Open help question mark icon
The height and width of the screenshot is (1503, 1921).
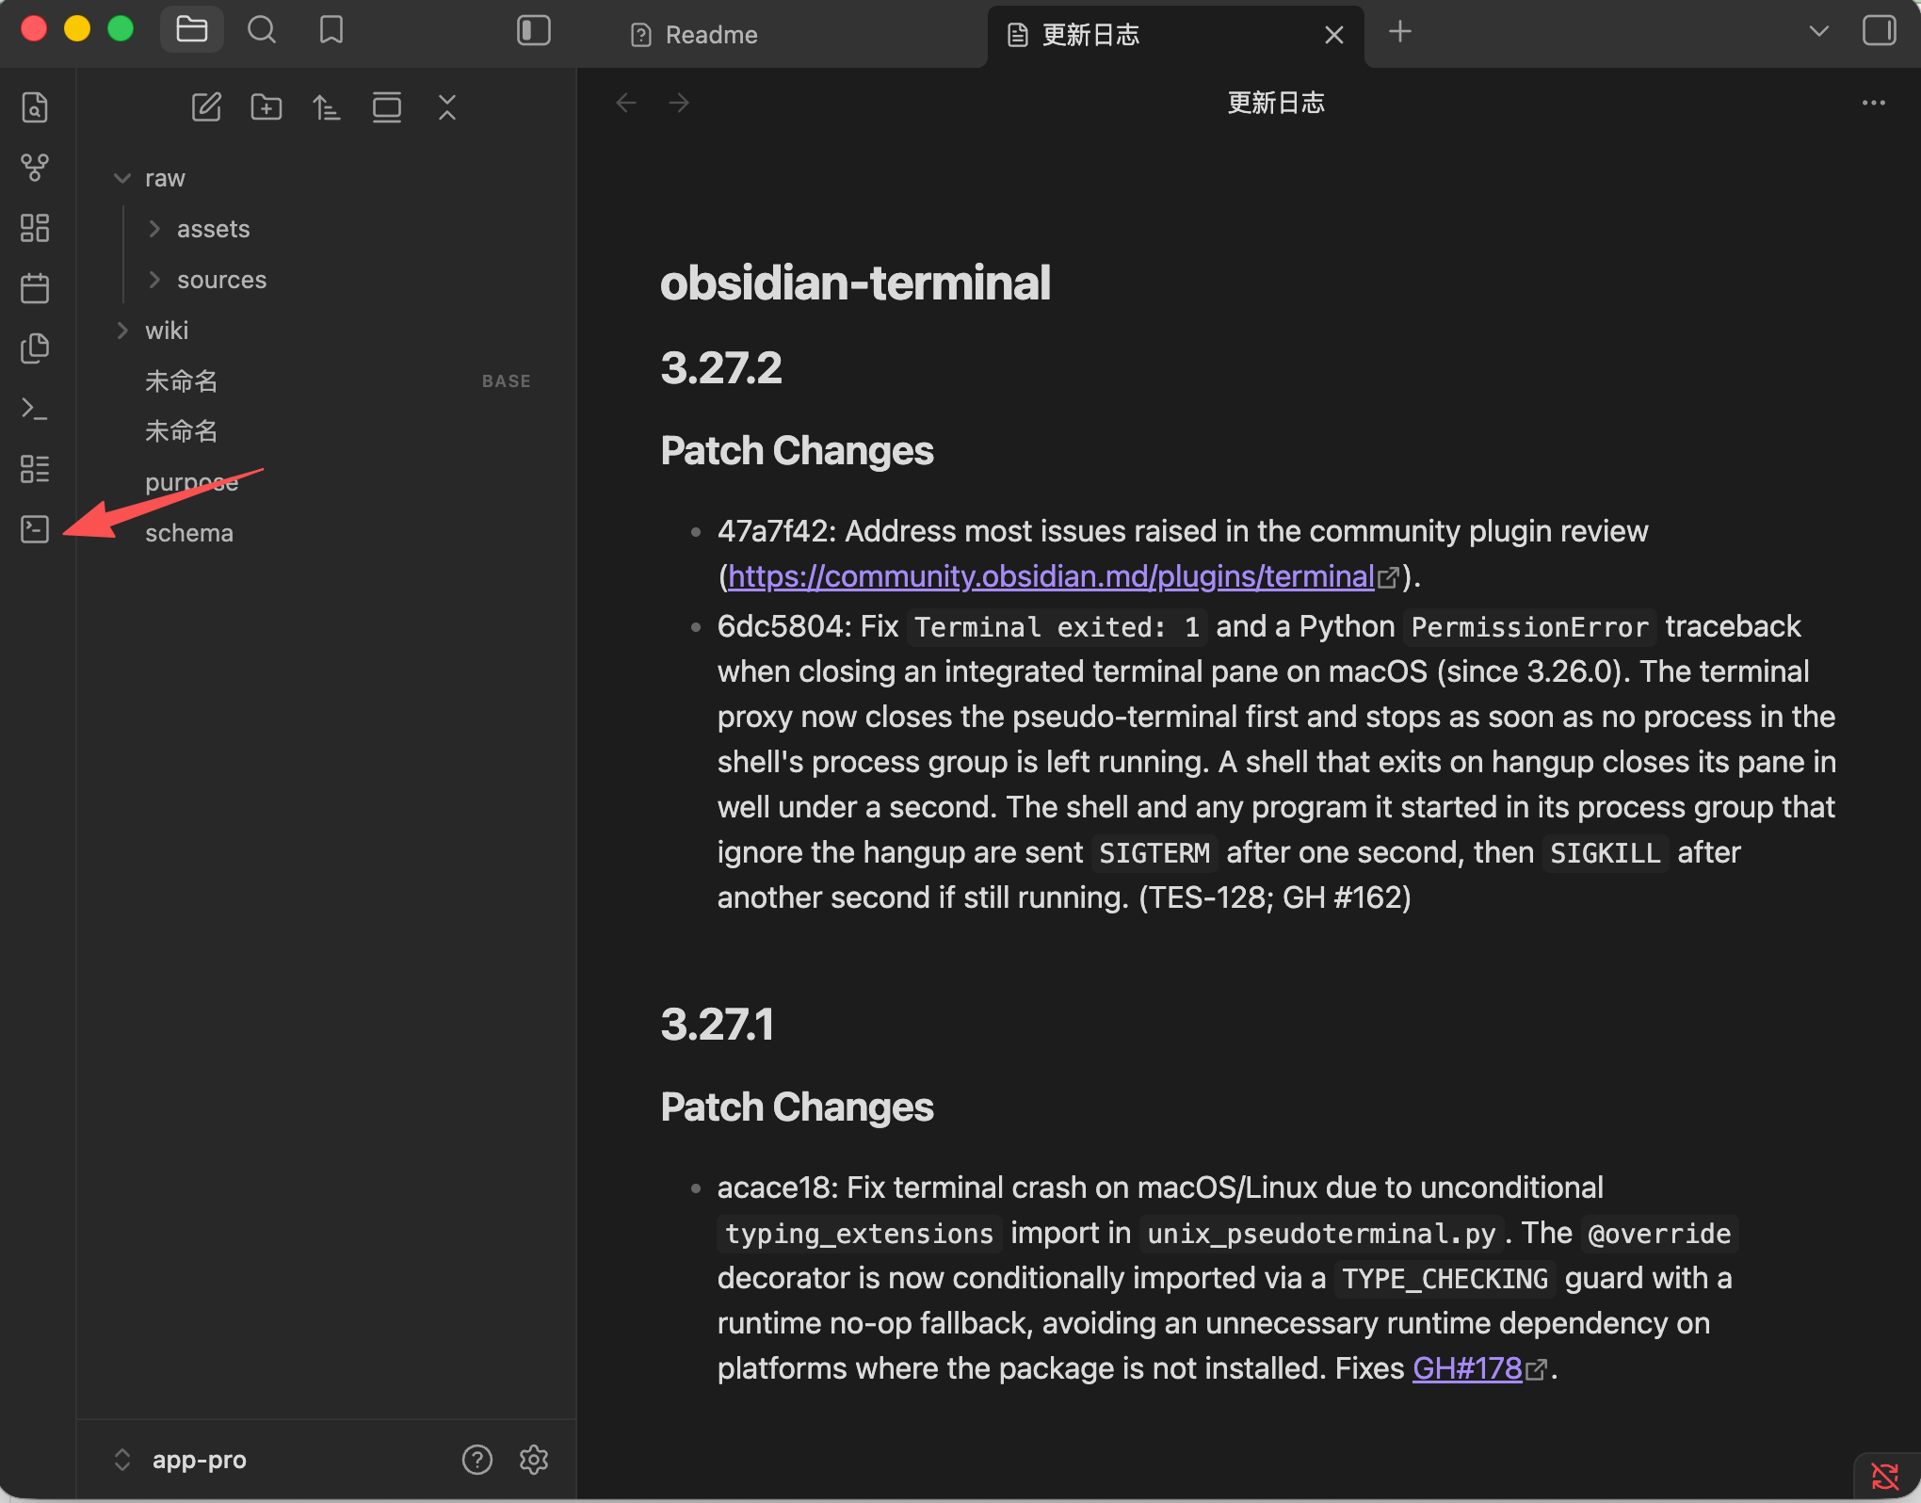click(477, 1460)
